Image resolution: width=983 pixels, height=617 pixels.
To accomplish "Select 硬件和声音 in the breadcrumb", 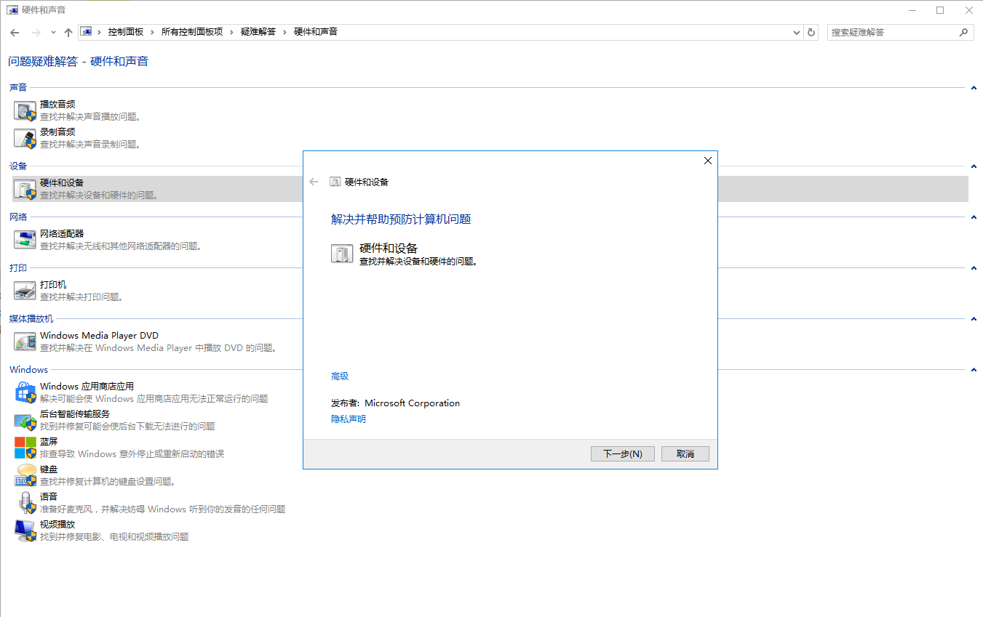I will (316, 32).
